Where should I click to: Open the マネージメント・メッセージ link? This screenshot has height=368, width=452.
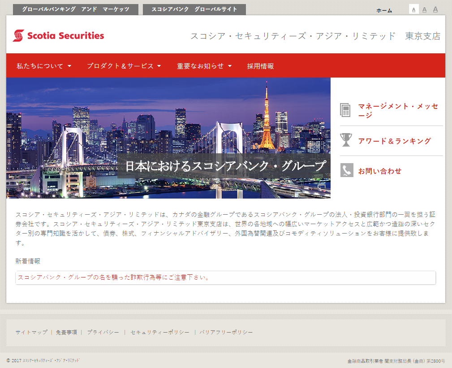pyautogui.click(x=398, y=110)
